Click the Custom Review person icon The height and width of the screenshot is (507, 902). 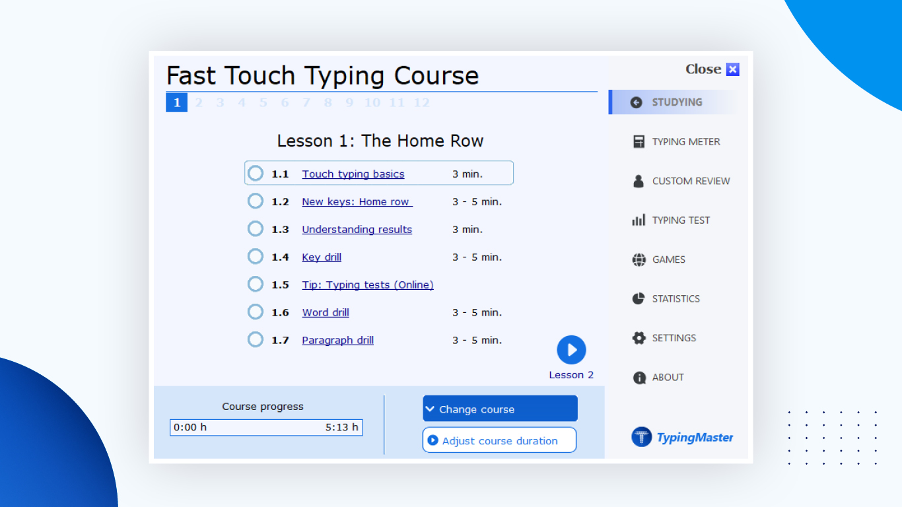(x=639, y=181)
